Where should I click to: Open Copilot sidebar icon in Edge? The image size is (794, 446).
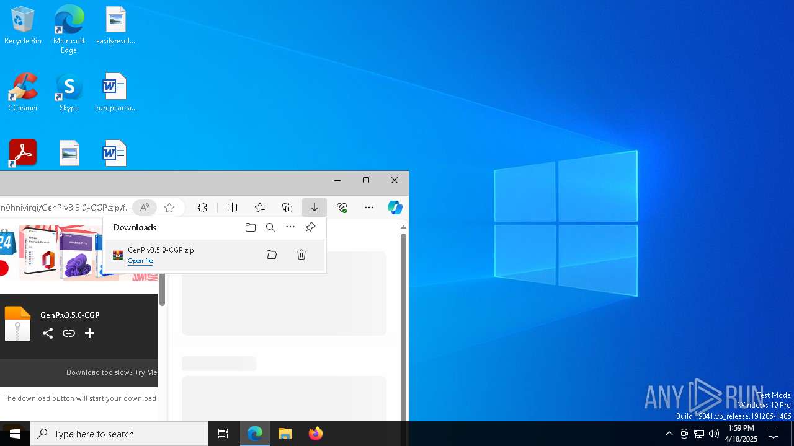[395, 208]
